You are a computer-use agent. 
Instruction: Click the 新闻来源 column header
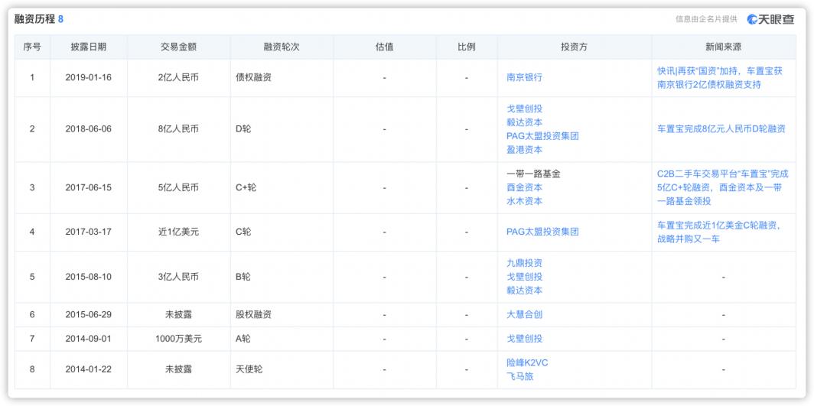723,47
